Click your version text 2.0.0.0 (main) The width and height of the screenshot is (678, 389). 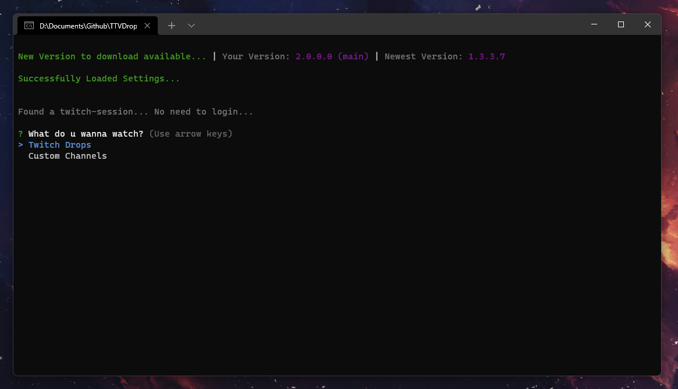(x=332, y=56)
